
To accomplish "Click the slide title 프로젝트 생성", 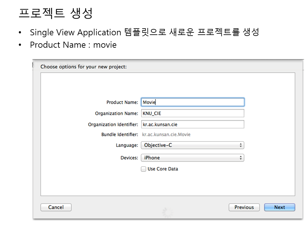I will point(56,13).
